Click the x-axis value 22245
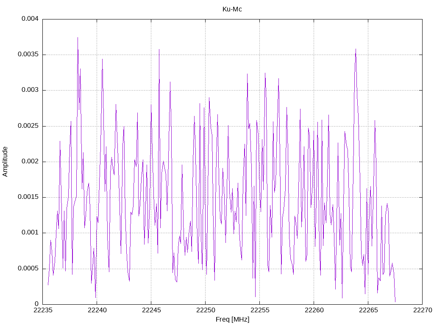Screen dimensions: 434x325 (151, 310)
